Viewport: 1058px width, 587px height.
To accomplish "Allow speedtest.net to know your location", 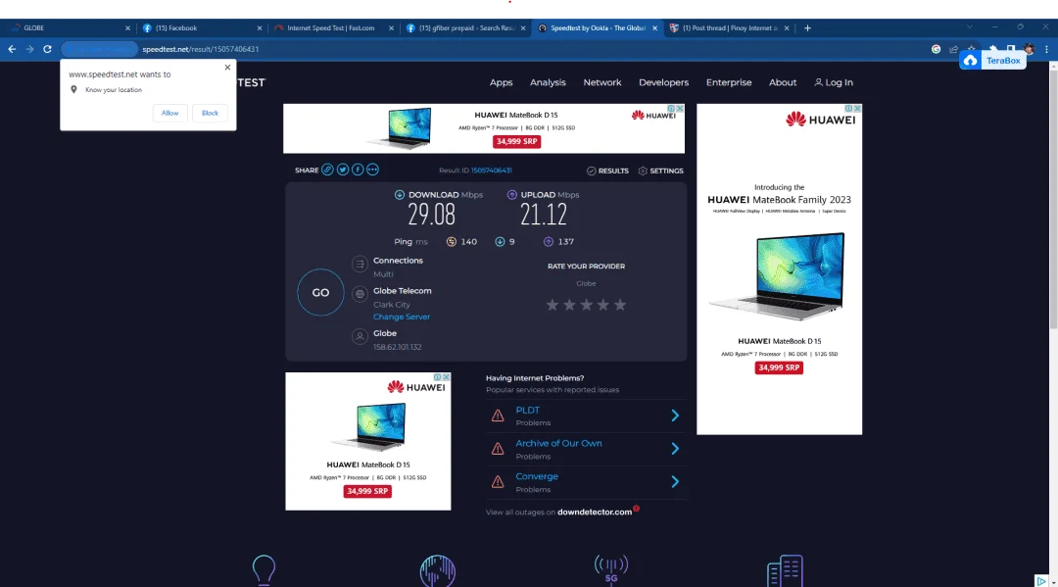I will pyautogui.click(x=170, y=114).
